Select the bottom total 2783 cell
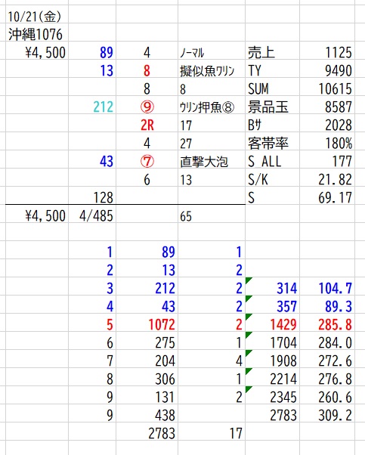365x455 pixels. pos(162,434)
